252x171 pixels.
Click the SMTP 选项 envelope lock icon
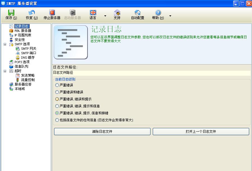[x=11, y=44]
